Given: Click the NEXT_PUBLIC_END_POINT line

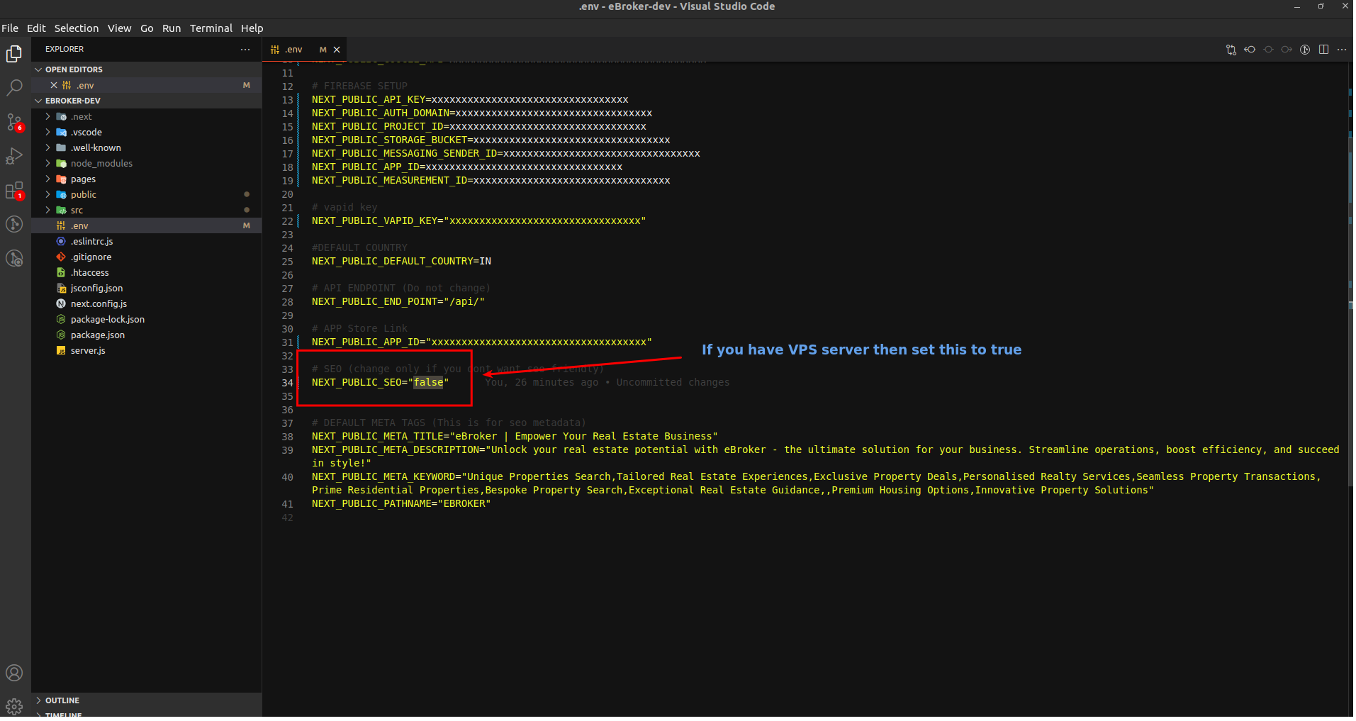Looking at the screenshot, I should pos(398,302).
